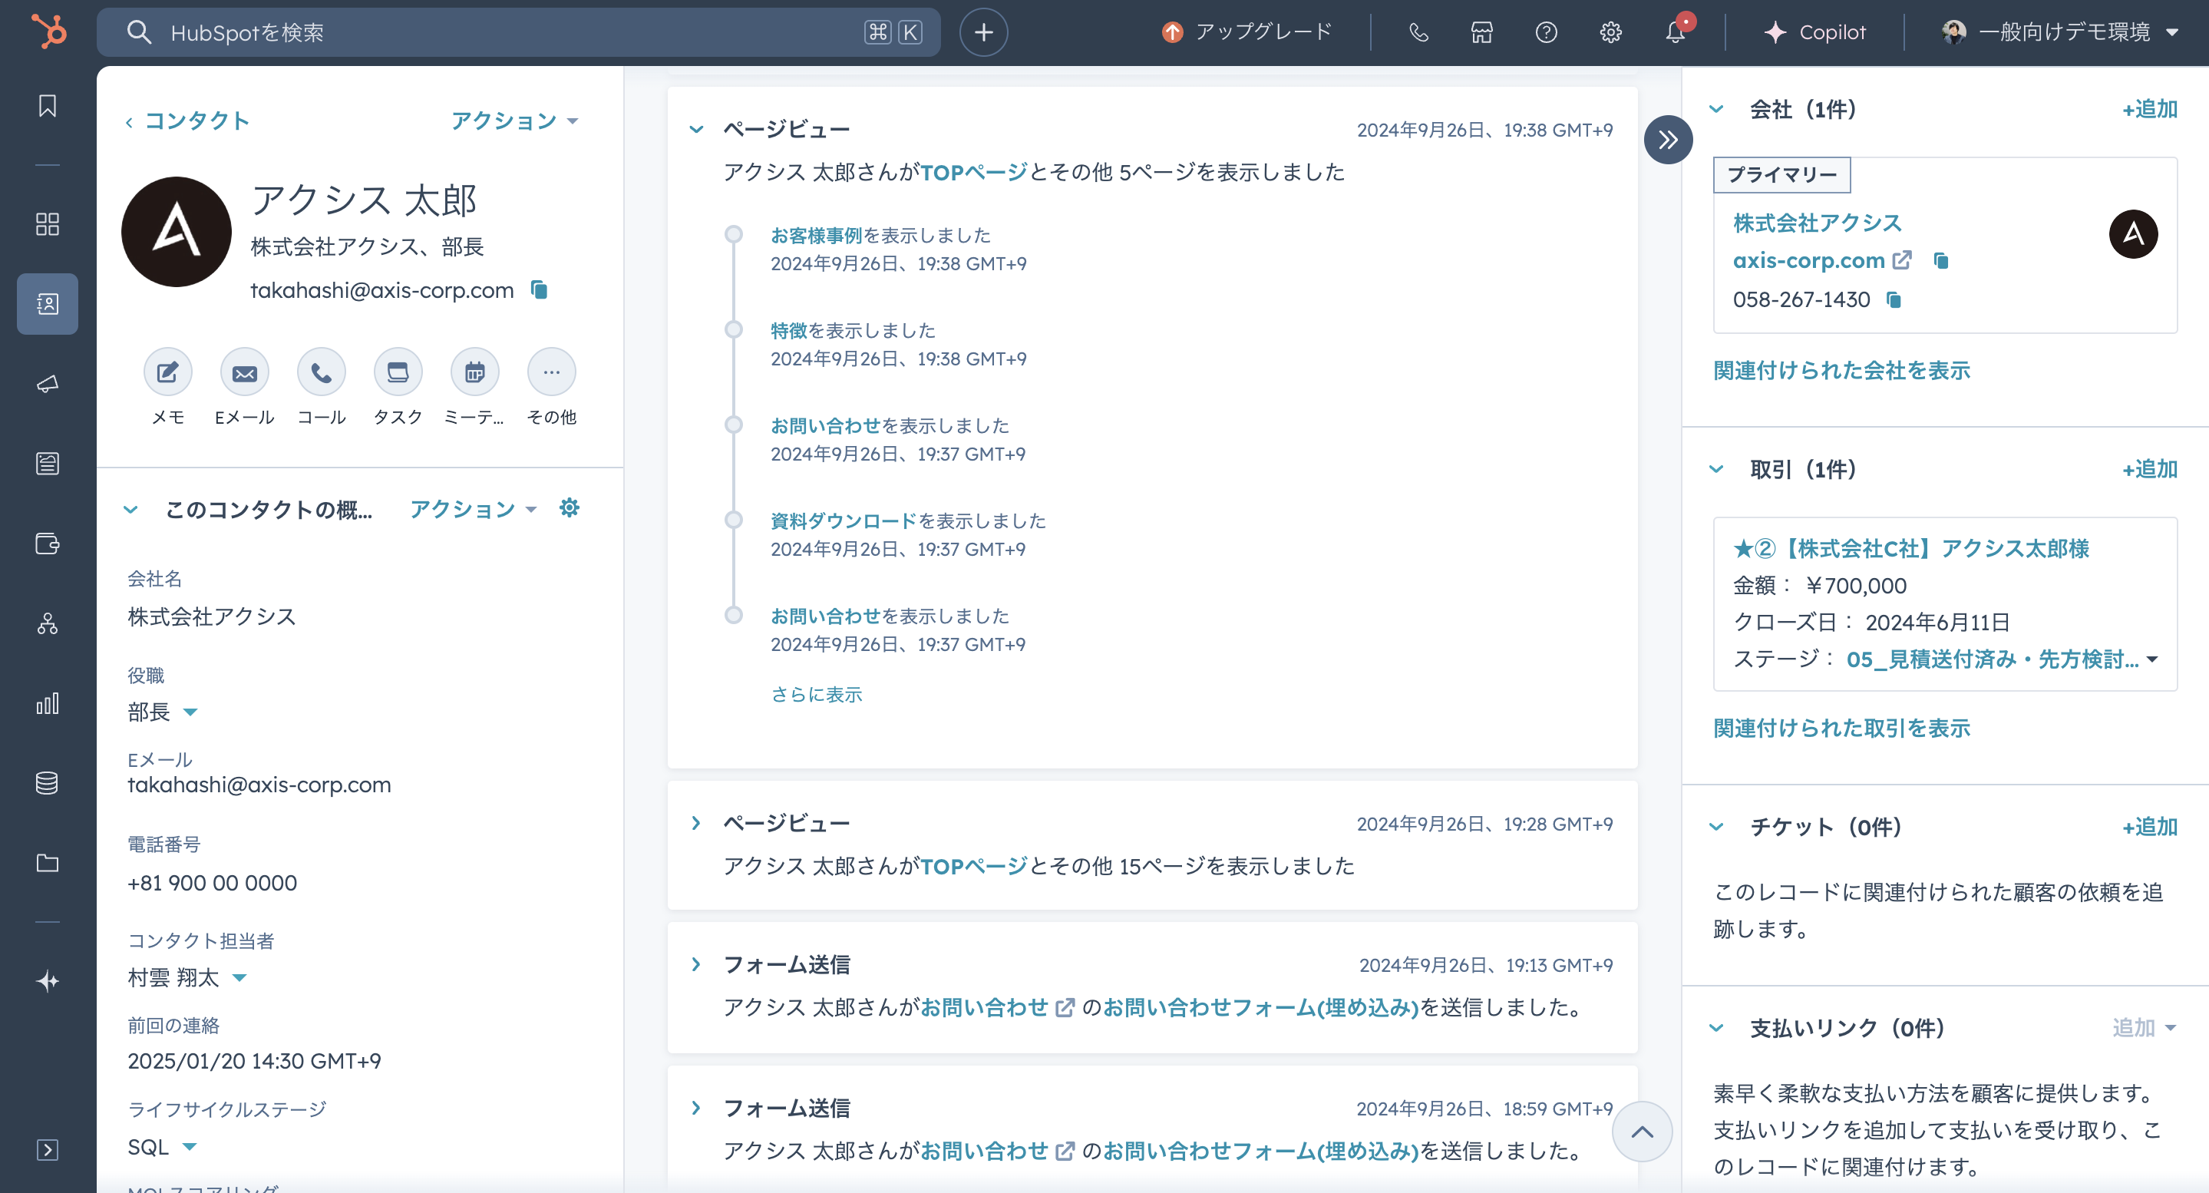Start a call with the コール icon
2209x1193 pixels.
tap(321, 372)
